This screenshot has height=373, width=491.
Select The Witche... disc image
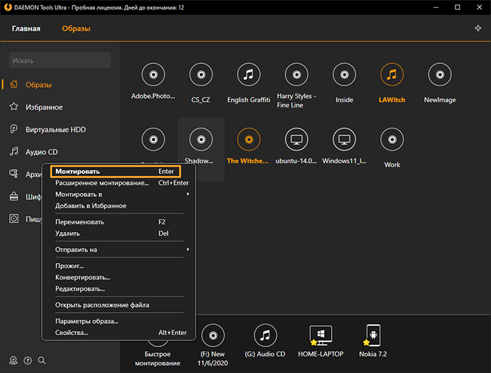point(248,140)
